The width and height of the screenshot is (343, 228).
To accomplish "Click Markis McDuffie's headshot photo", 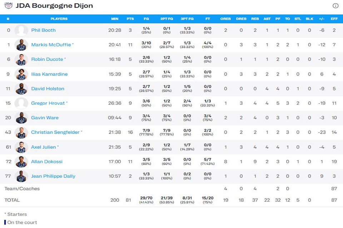I will 21,45.
